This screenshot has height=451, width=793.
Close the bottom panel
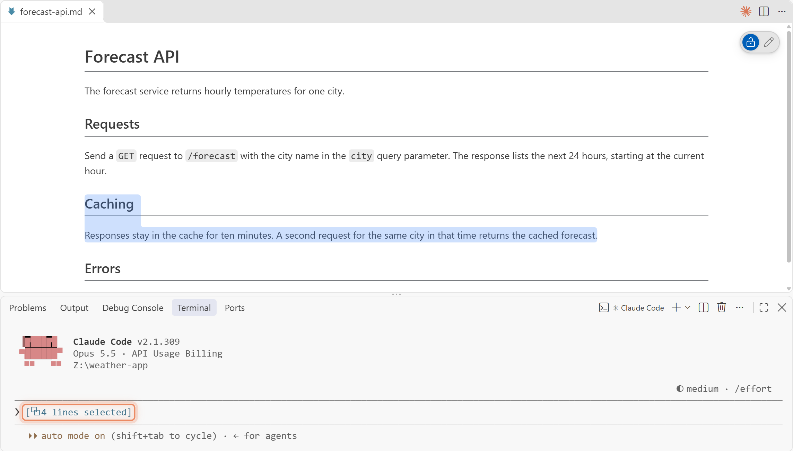point(782,307)
